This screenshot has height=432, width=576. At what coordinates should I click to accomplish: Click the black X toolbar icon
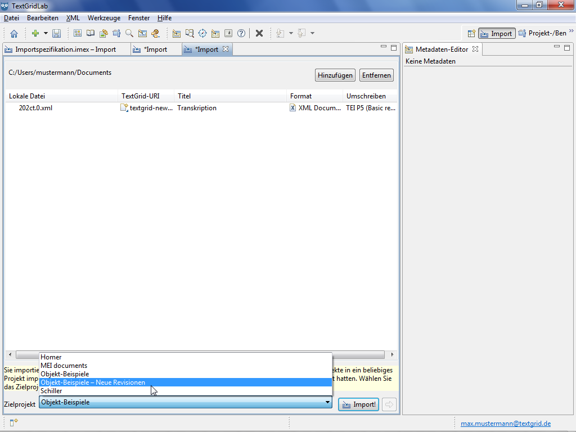tap(259, 33)
